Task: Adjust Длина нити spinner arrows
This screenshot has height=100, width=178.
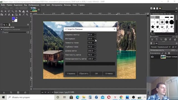Action: 95,51
